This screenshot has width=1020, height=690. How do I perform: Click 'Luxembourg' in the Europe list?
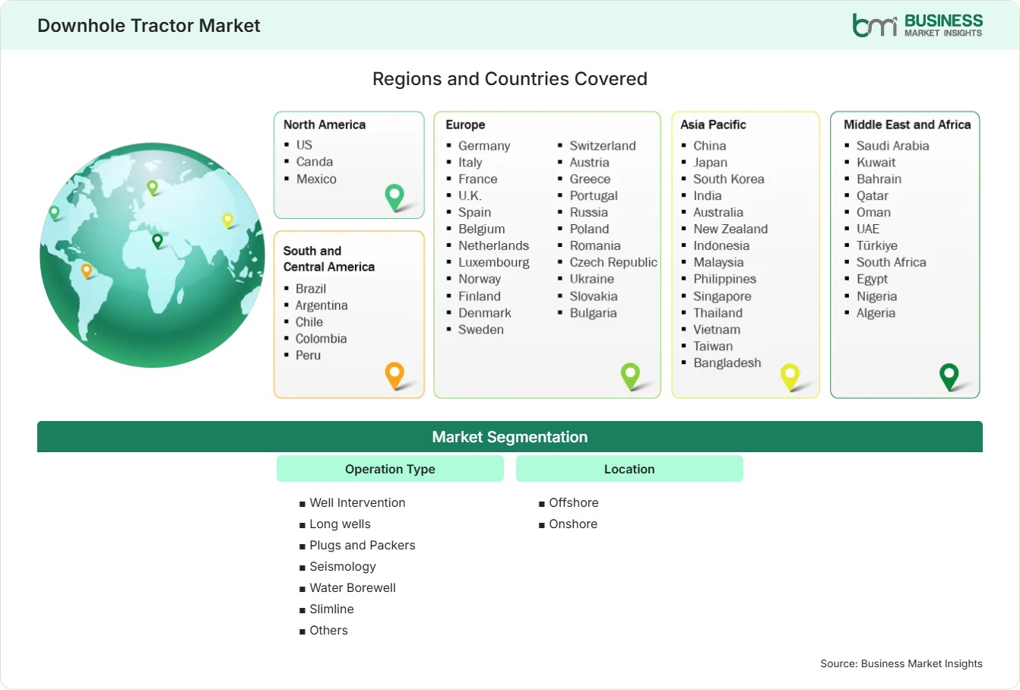tap(494, 263)
